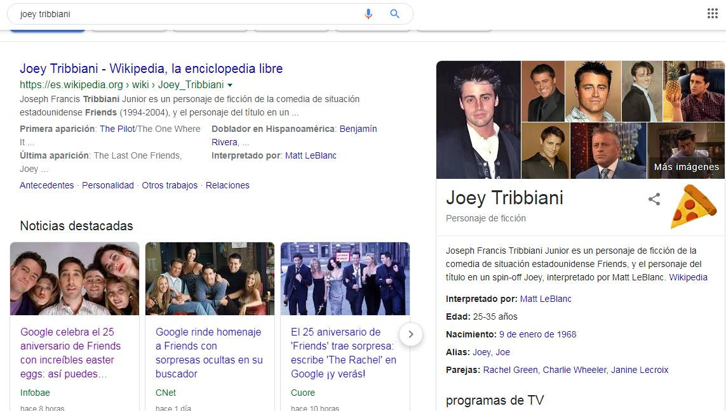Open the CNet article Google rinde homenaje
The height and width of the screenshot is (411, 726).
(209, 353)
